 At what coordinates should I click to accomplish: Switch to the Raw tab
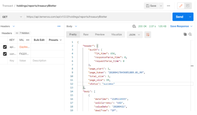(x=86, y=34)
